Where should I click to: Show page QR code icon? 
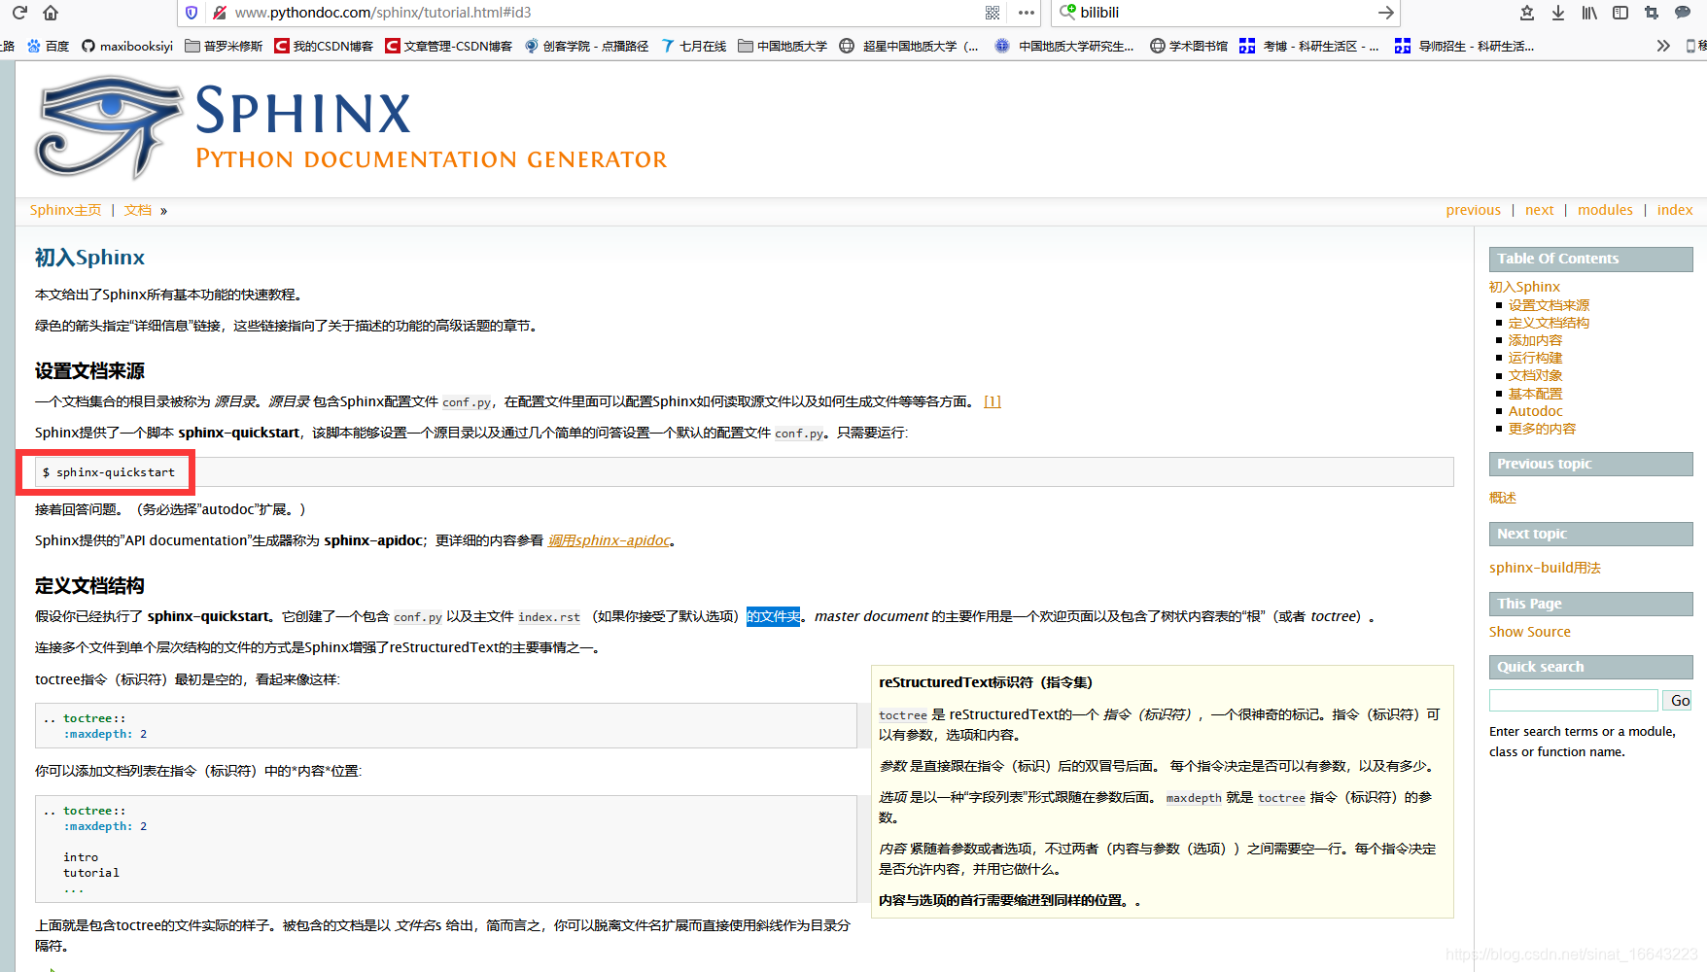[993, 13]
